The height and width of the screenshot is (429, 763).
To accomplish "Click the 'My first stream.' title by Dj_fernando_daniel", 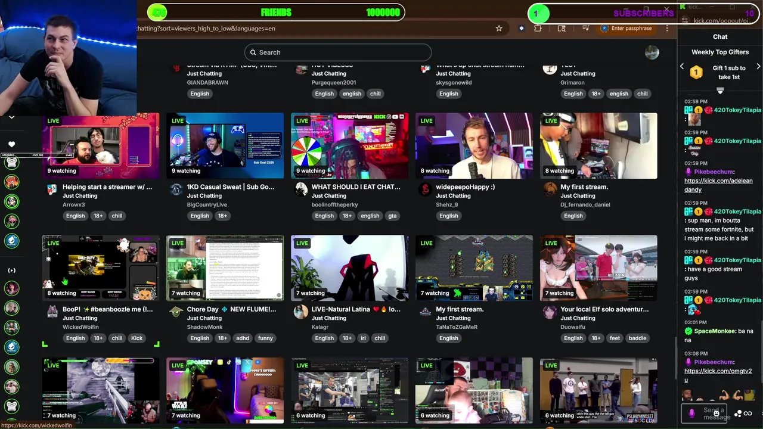I will [584, 187].
